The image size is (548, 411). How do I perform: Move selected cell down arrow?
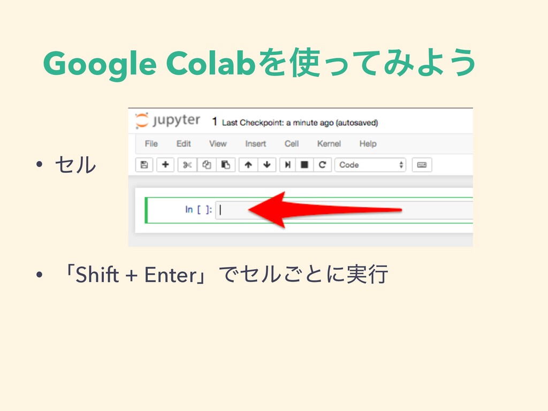coord(267,165)
